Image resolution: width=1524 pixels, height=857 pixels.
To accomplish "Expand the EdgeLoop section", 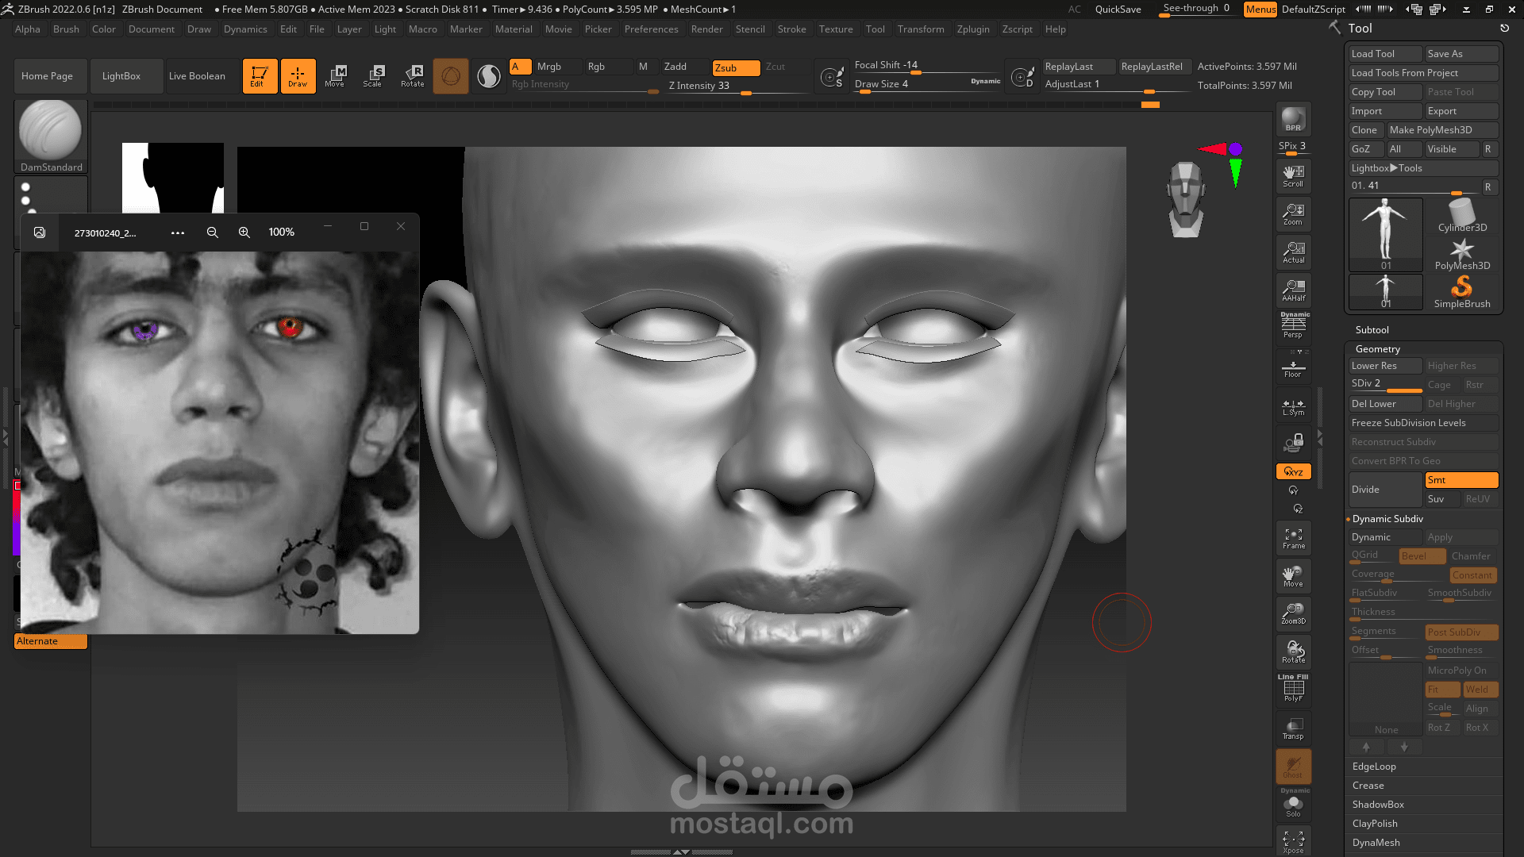I will tap(1374, 766).
